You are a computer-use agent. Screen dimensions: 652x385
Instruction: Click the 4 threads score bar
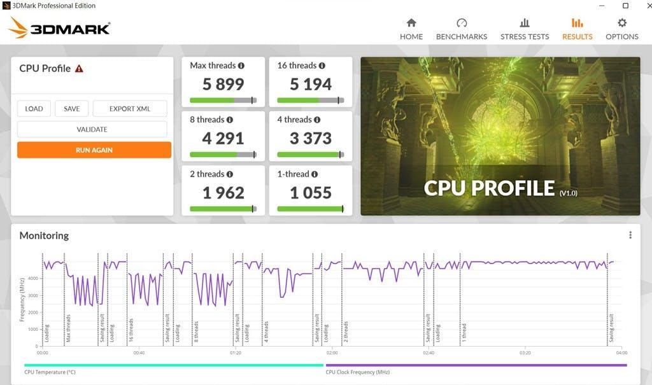click(311, 155)
